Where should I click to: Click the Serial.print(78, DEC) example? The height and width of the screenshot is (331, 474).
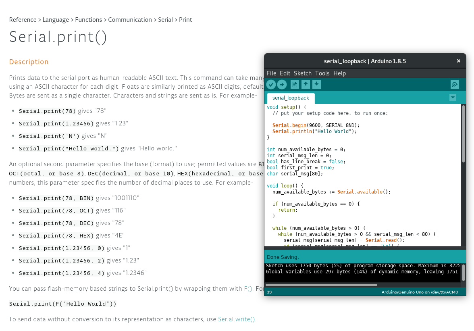(x=72, y=223)
